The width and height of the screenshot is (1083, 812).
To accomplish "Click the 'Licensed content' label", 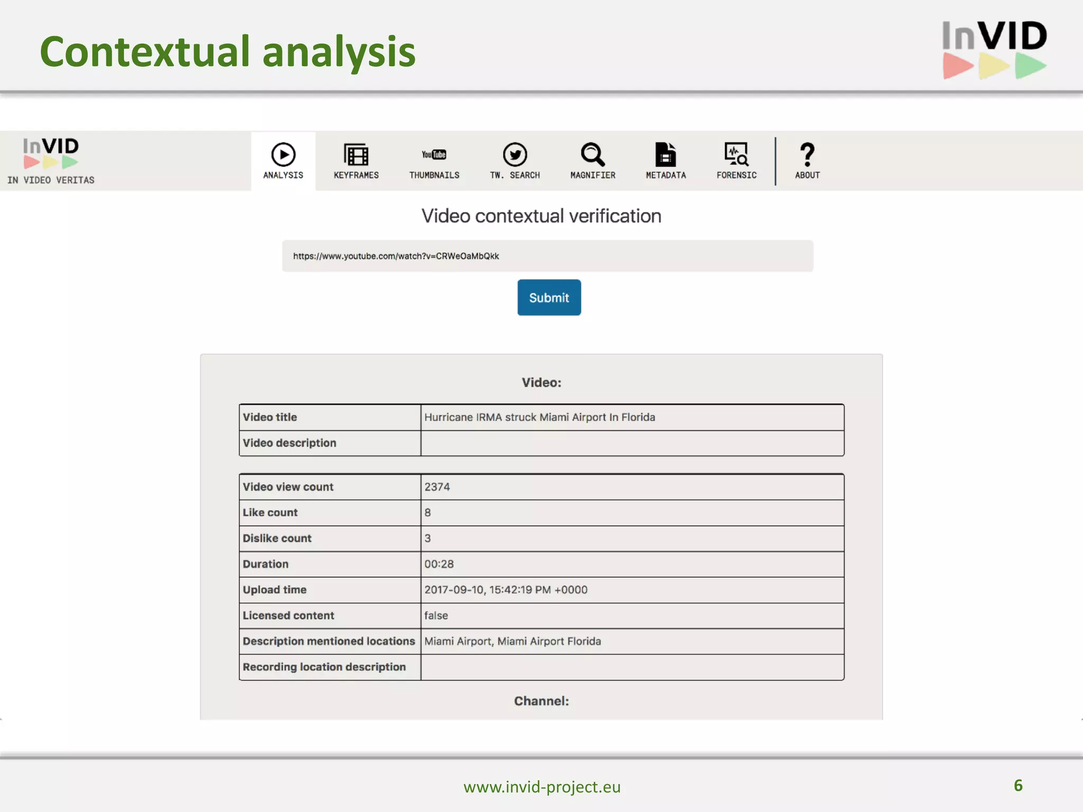I will [288, 615].
